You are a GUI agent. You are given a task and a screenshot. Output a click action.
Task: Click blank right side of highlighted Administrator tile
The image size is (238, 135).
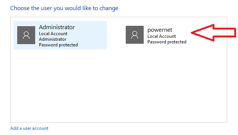click(x=92, y=35)
